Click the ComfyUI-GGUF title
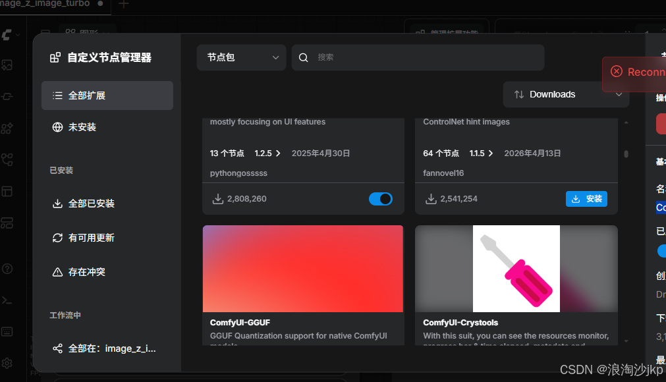The image size is (666, 382). (240, 323)
